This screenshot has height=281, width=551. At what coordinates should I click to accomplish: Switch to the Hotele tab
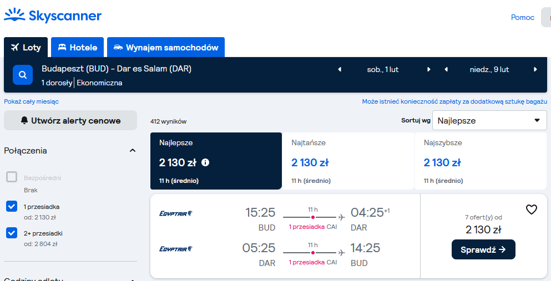point(77,47)
